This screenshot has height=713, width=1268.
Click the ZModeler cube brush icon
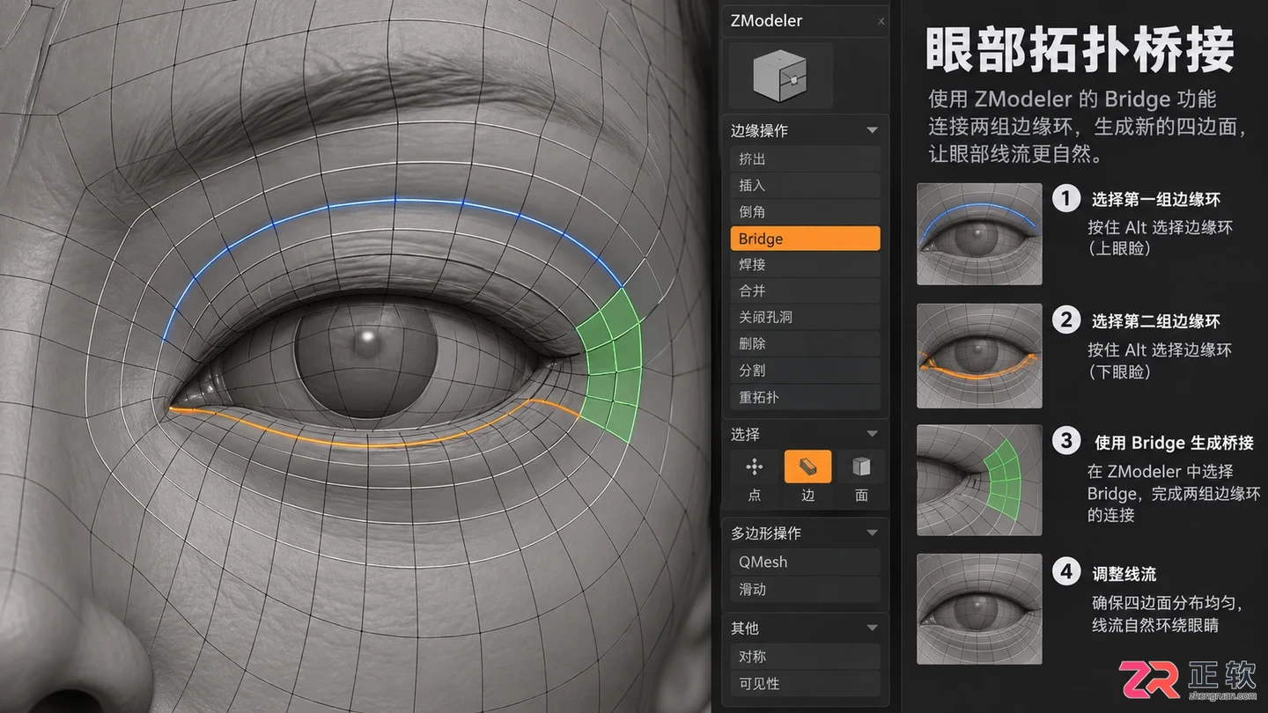(780, 75)
